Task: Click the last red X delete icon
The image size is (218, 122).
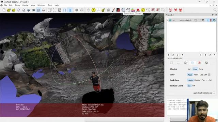Action: pos(181,10)
